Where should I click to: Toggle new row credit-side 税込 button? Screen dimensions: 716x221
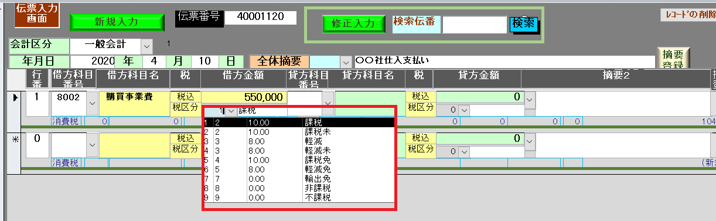tap(421, 138)
